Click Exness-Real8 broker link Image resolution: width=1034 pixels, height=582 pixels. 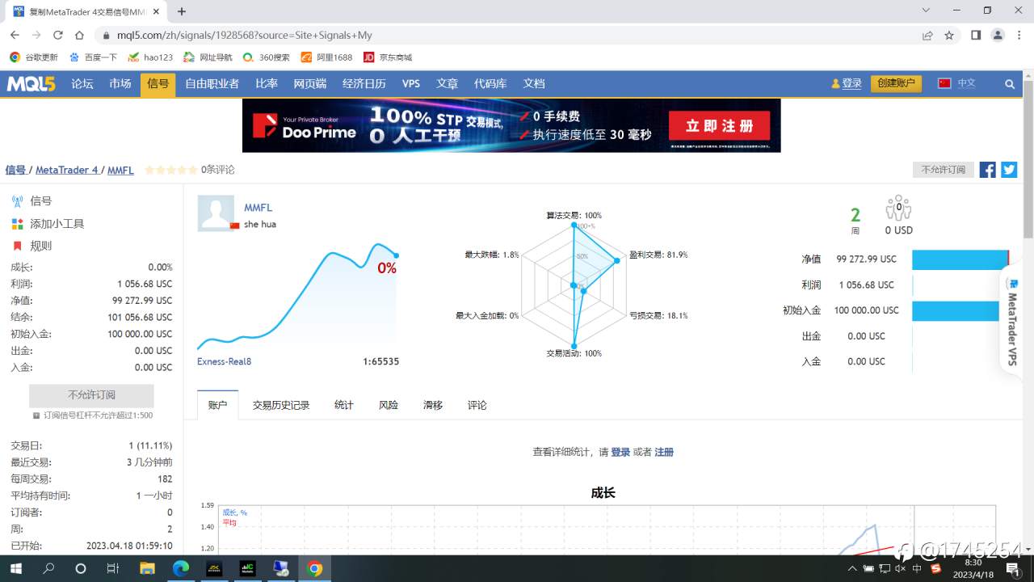225,361
